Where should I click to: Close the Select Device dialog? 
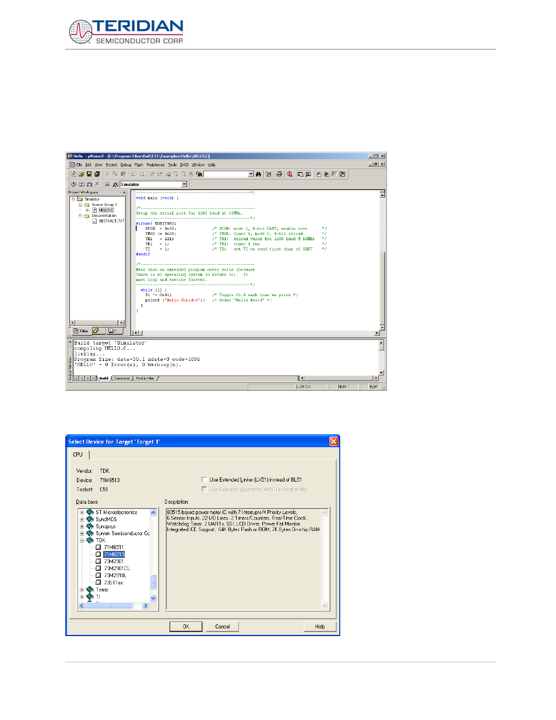[x=333, y=441]
